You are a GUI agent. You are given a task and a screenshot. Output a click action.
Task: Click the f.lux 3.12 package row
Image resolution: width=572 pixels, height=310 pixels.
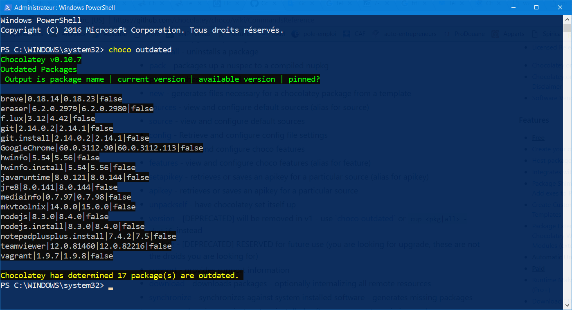point(48,119)
